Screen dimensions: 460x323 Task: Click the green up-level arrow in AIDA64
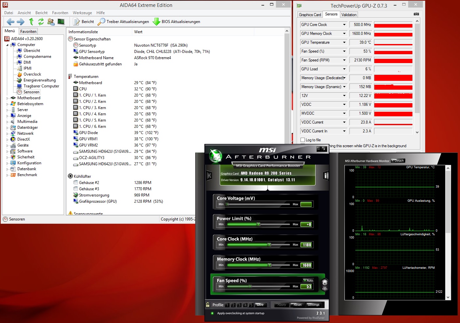pyautogui.click(x=31, y=22)
